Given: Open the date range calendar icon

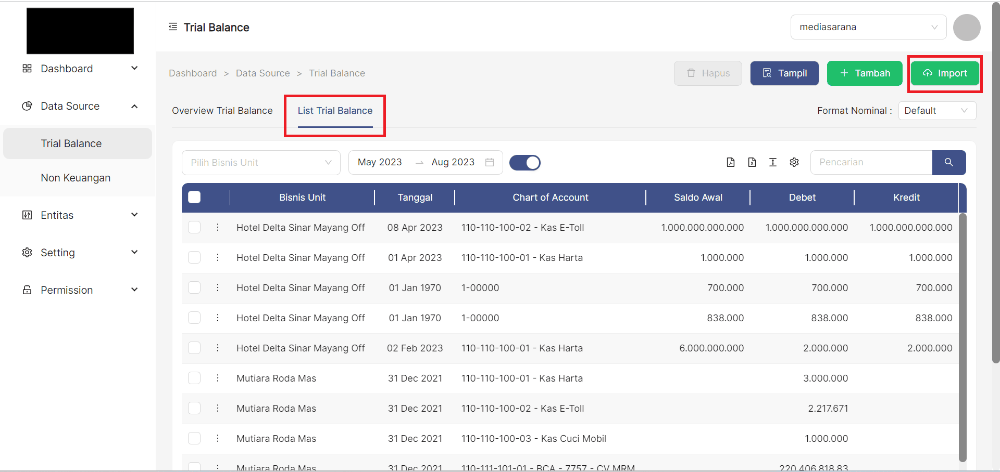Looking at the screenshot, I should click(490, 162).
